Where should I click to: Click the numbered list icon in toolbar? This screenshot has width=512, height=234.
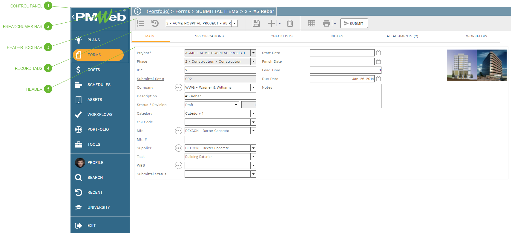click(x=140, y=23)
